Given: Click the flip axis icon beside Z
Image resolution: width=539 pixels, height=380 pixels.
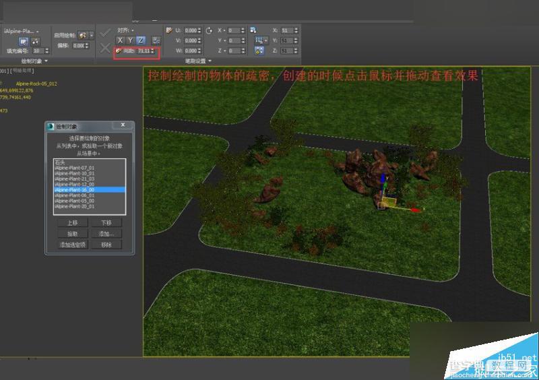Looking at the screenshot, I should point(156,40).
